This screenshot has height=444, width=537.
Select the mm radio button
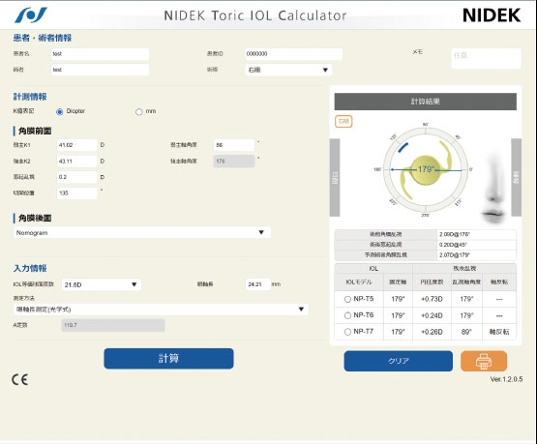[138, 111]
